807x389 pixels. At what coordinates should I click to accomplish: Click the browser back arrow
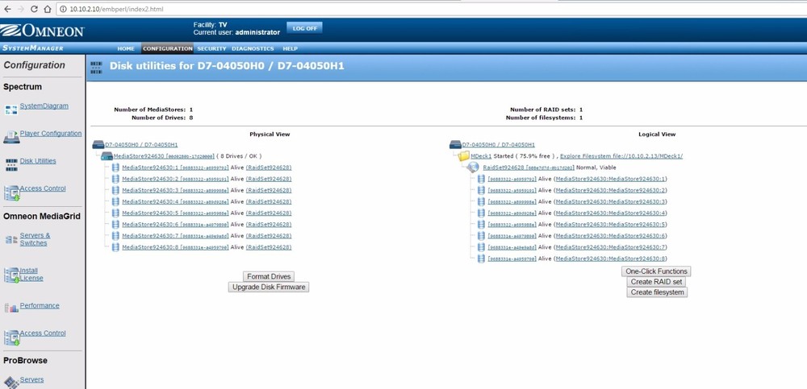click(7, 9)
